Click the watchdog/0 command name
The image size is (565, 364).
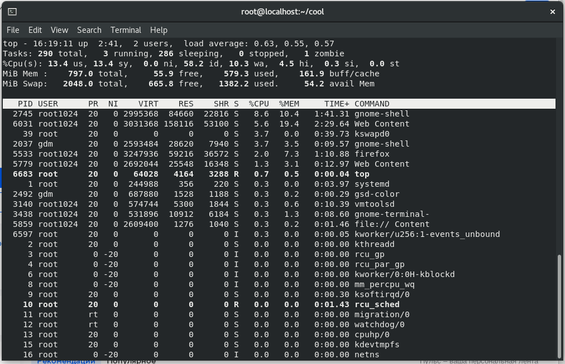click(x=380, y=325)
